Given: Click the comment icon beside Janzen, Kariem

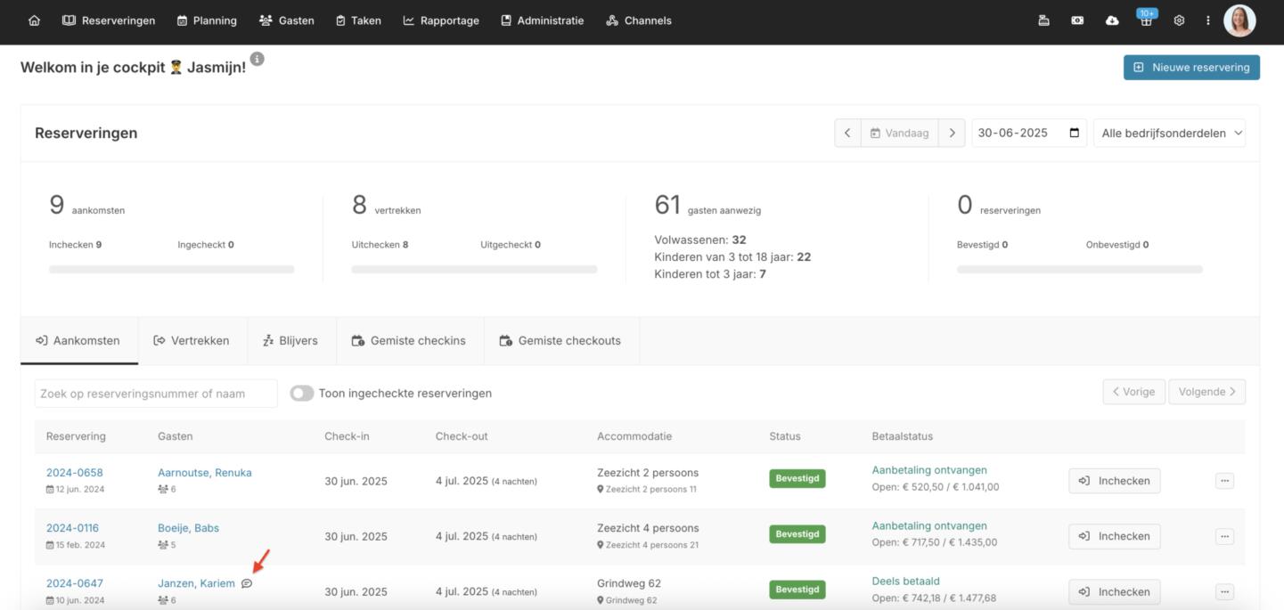Looking at the screenshot, I should click(x=247, y=583).
